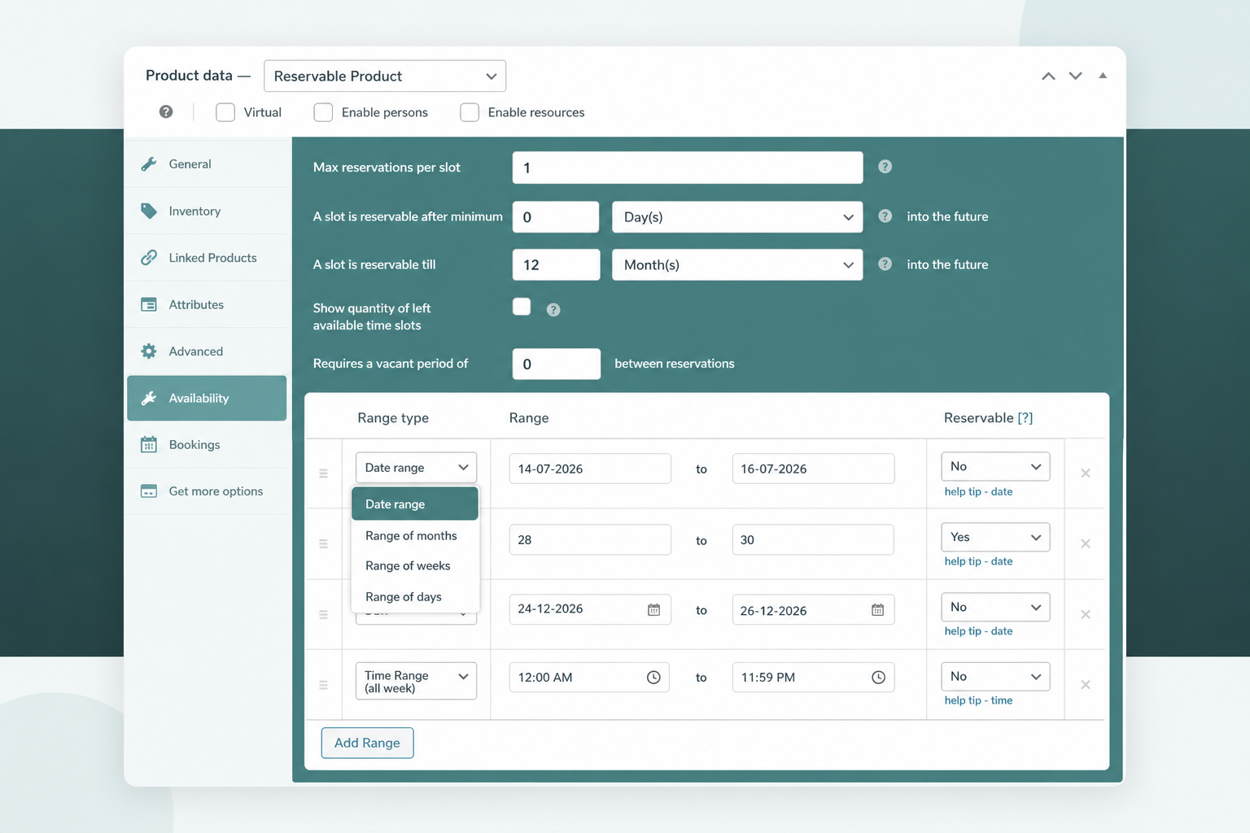Viewport: 1250px width, 833px height.
Task: Toggle Show quantity of left available time slots
Action: click(x=522, y=307)
